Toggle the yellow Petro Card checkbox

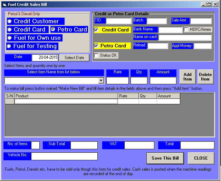coord(96,46)
